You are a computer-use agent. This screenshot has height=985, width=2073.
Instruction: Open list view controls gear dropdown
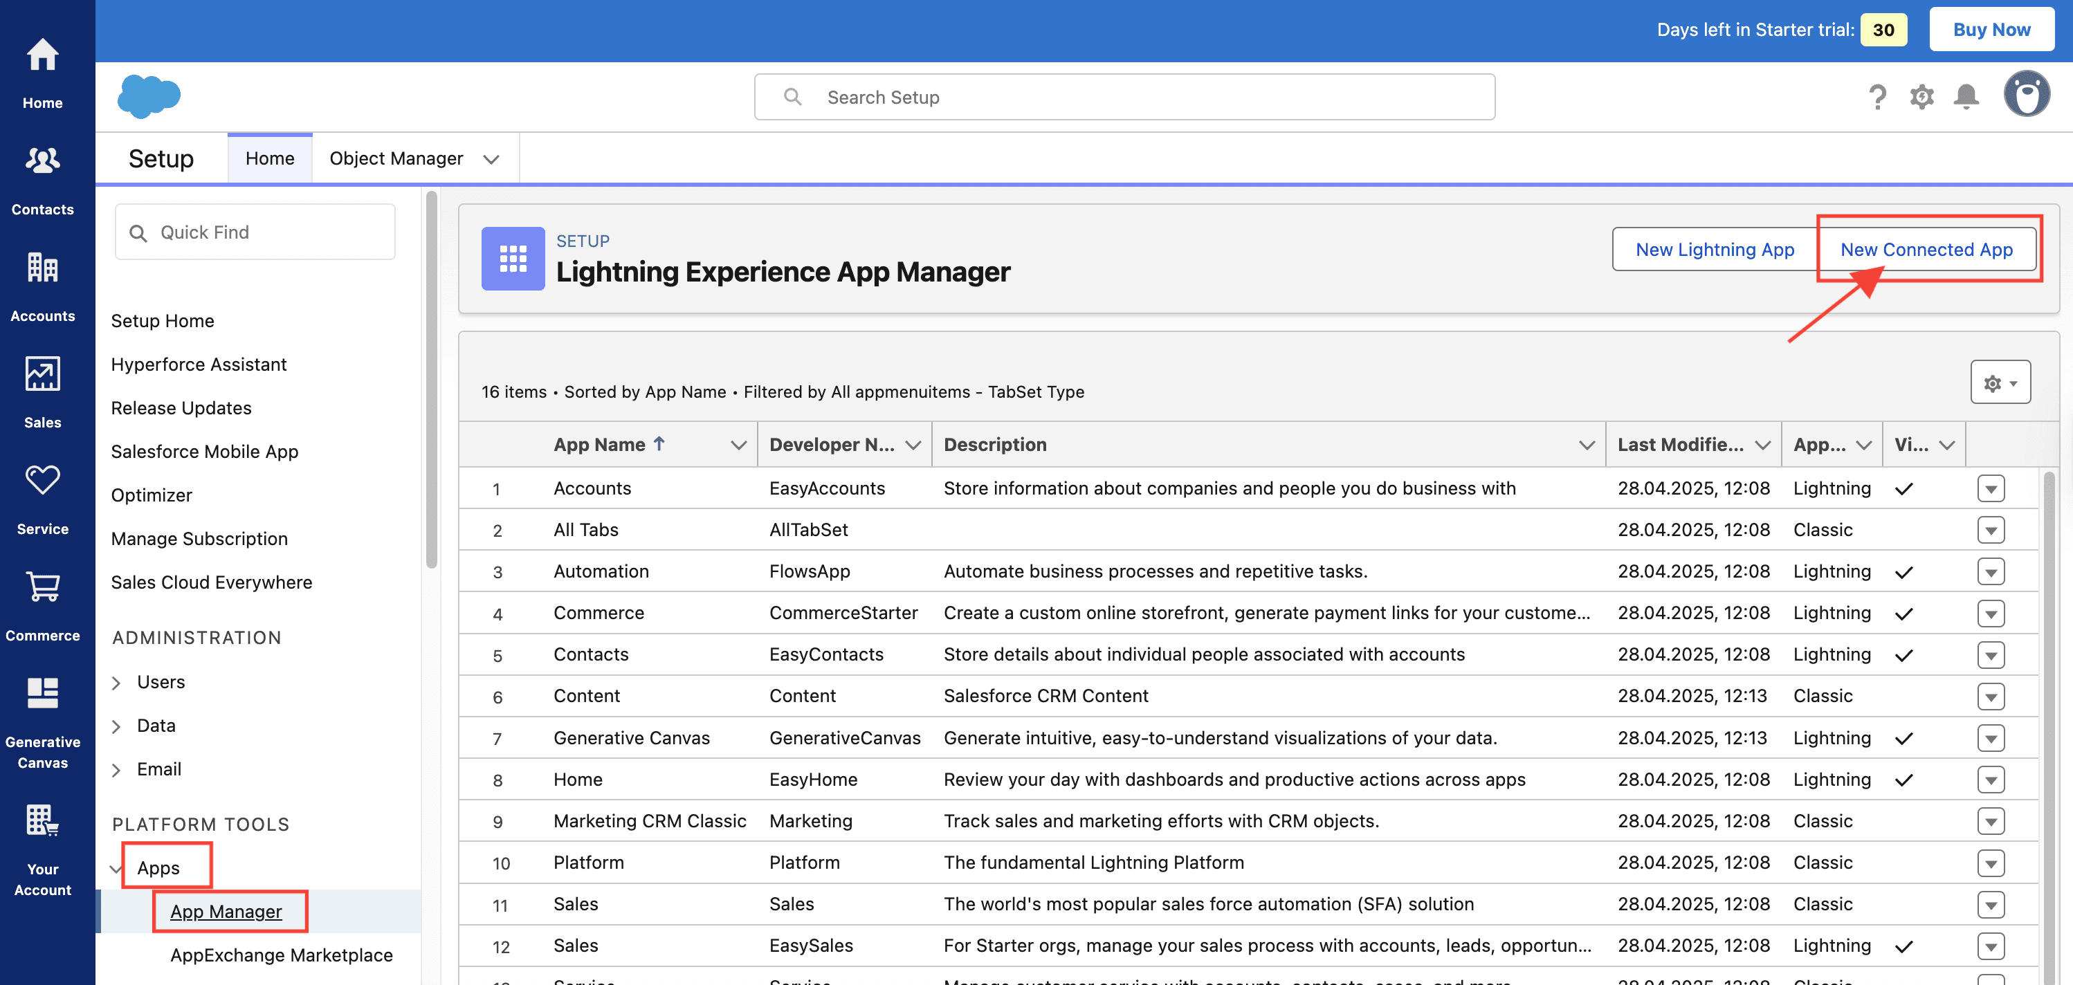tap(2000, 383)
